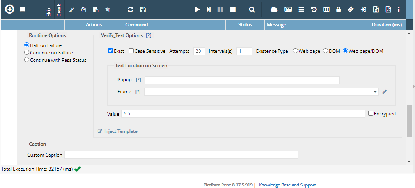Open the vertical three-dot more menu
The width and height of the screenshot is (415, 188).
(x=398, y=9)
